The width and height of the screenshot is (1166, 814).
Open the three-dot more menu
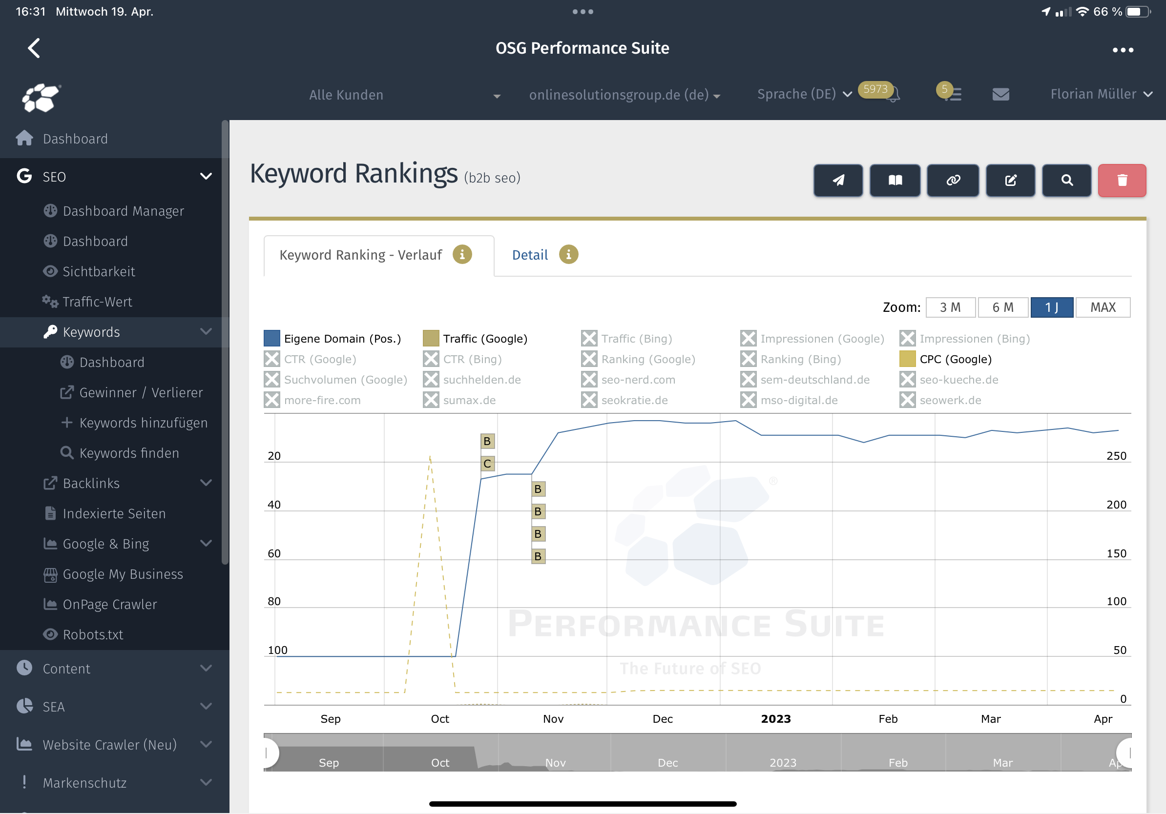click(1123, 50)
